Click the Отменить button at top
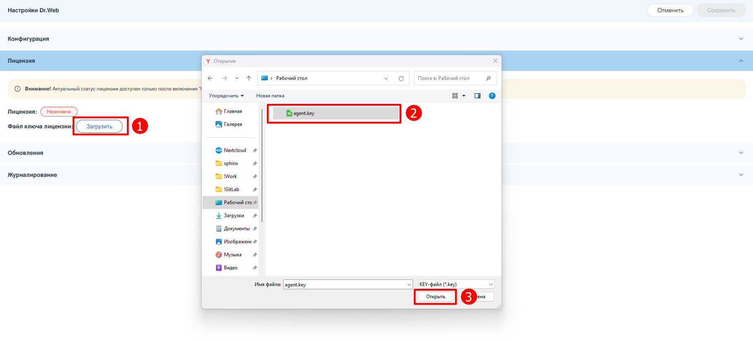The image size is (753, 341). 670,10
